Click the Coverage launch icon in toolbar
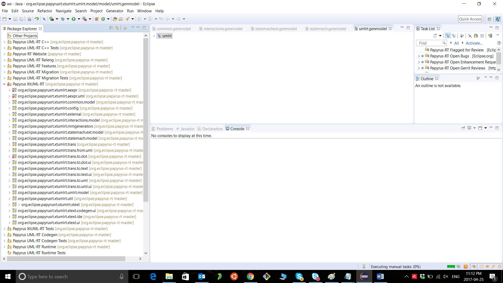 click(52, 19)
